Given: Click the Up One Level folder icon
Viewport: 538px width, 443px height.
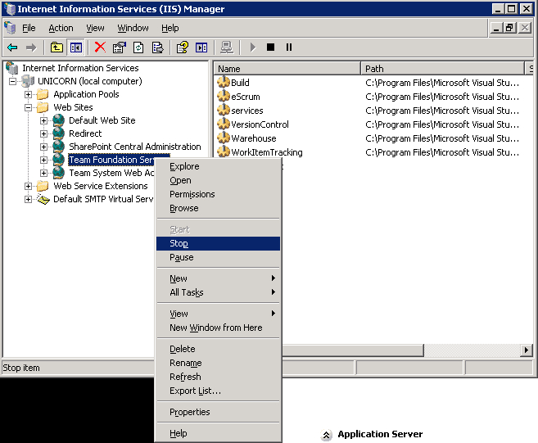Looking at the screenshot, I should 57,47.
